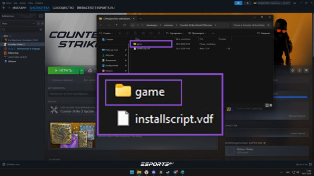Open the sticker capsule news thumbnail
Image resolution: width=314 pixels, height=176 pixels.
(x=73, y=135)
